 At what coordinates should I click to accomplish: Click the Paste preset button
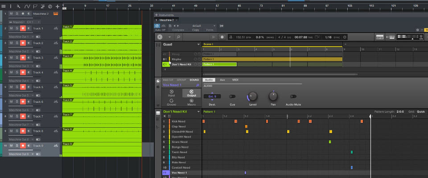210,30
